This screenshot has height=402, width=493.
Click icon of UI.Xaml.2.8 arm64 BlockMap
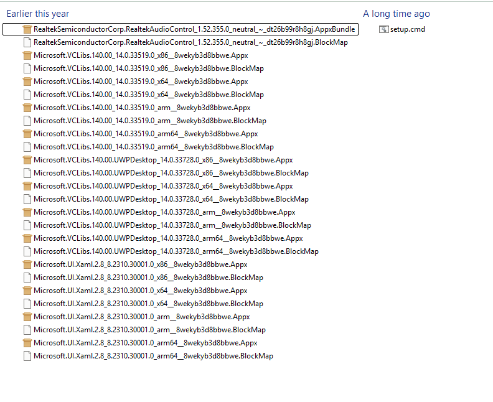(x=27, y=356)
